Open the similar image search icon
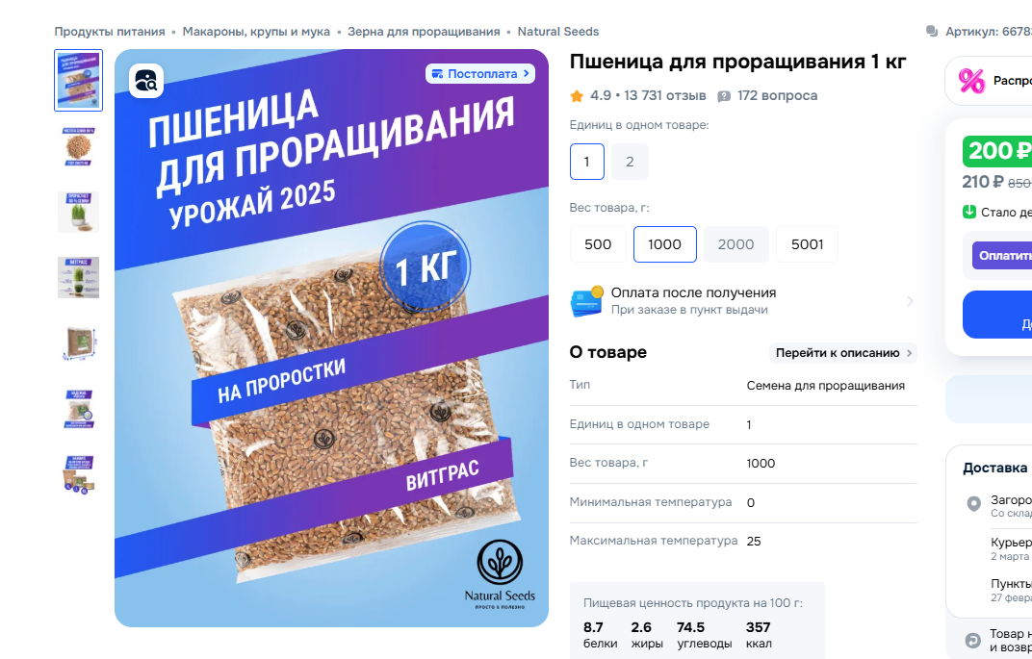1032x659 pixels. coord(146,81)
